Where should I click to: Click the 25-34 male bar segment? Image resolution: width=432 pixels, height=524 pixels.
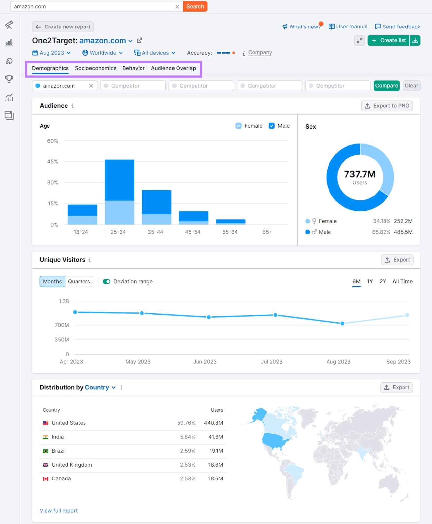pyautogui.click(x=120, y=180)
